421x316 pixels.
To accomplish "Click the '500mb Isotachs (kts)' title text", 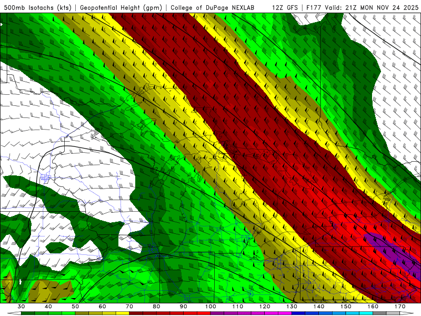I will (37, 7).
